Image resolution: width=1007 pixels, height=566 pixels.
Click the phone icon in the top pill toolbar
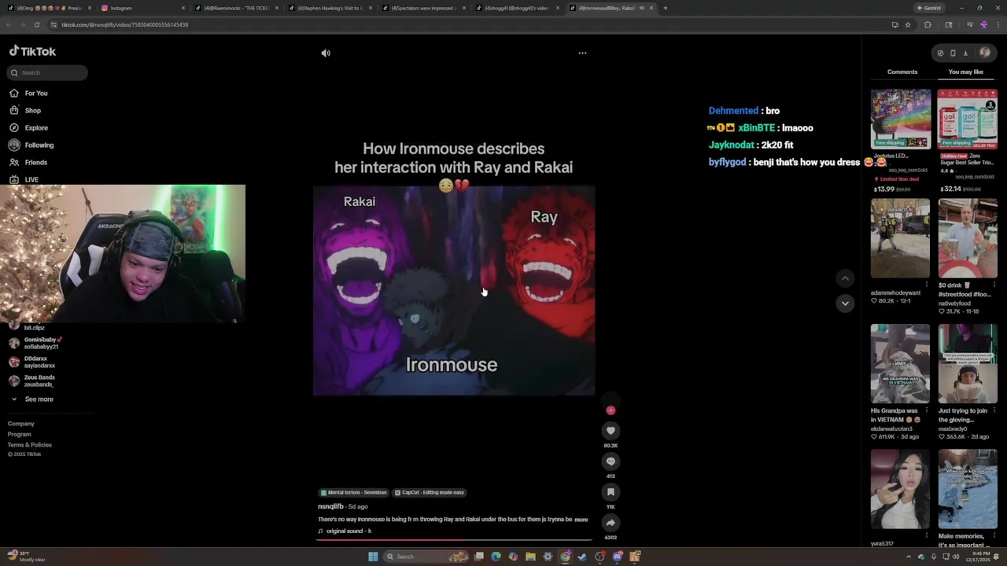[x=953, y=53]
